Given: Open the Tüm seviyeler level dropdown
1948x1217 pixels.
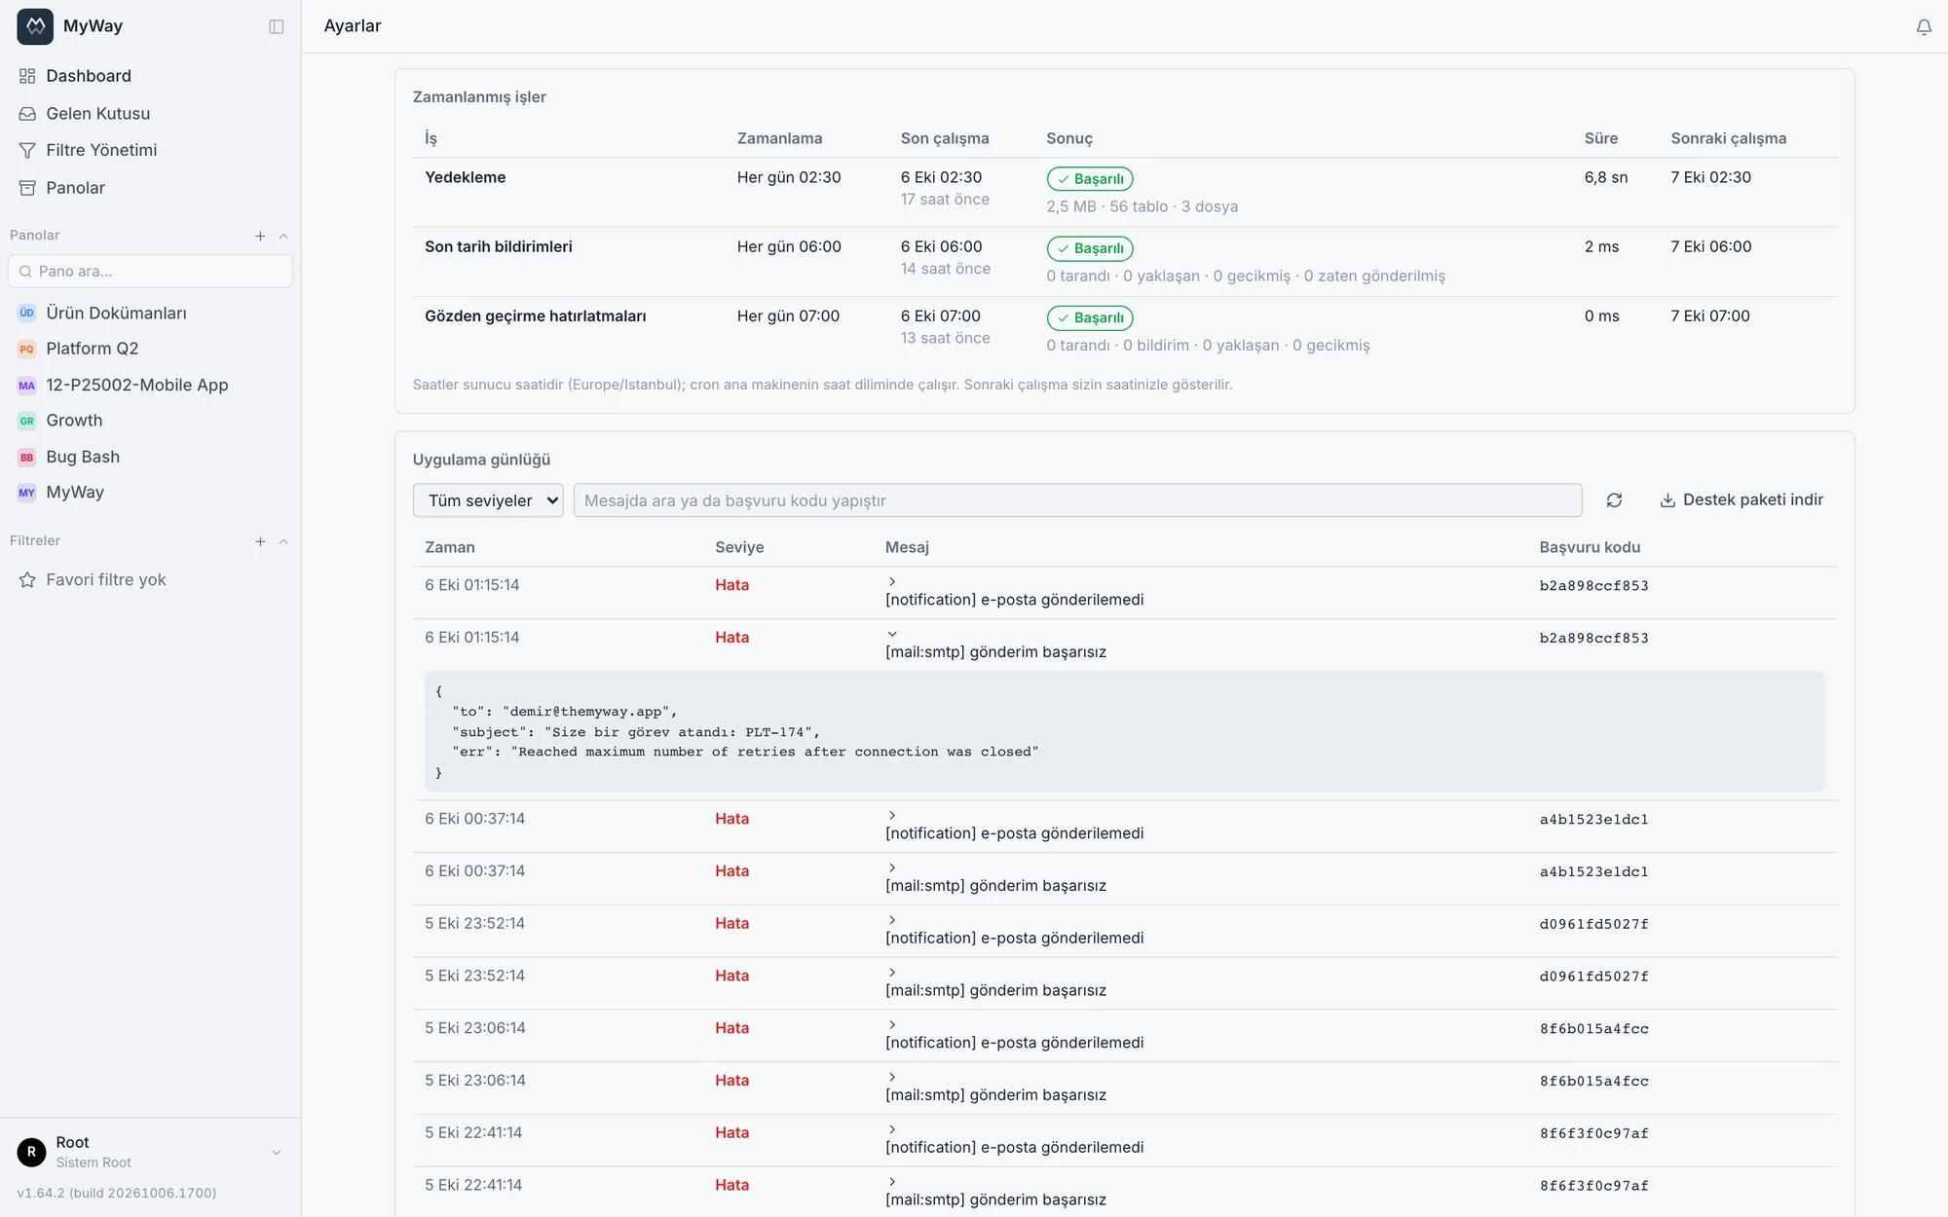Looking at the screenshot, I should point(488,500).
